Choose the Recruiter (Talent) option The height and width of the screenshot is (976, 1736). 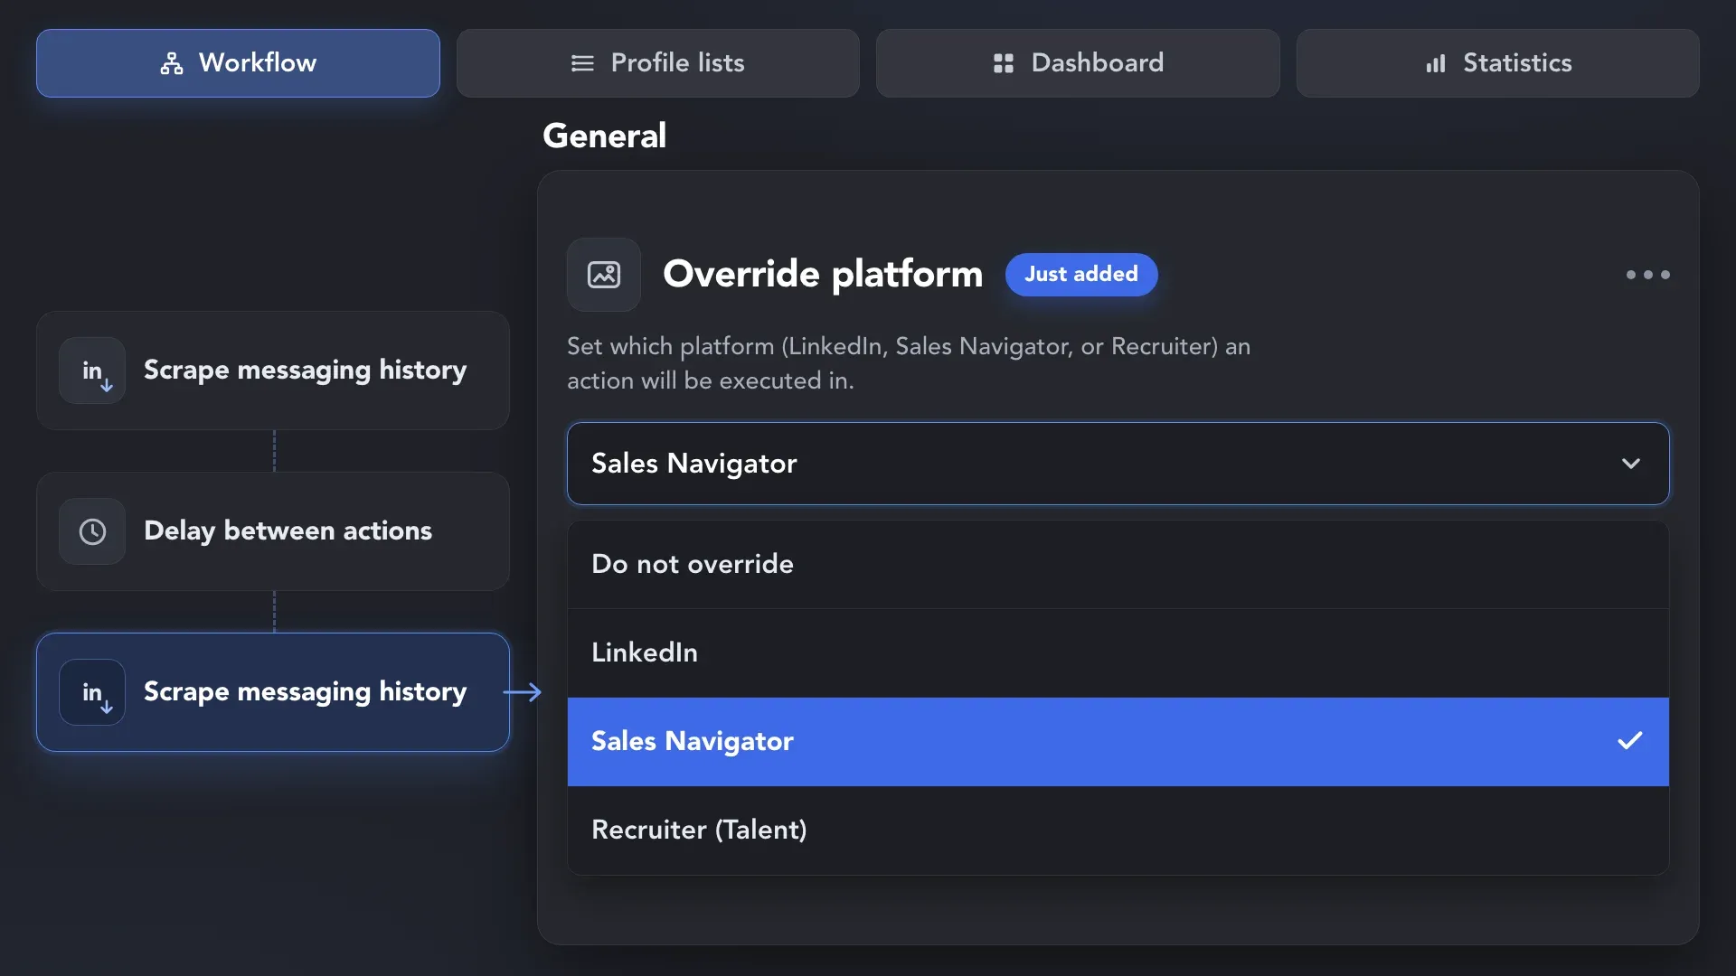click(1118, 830)
